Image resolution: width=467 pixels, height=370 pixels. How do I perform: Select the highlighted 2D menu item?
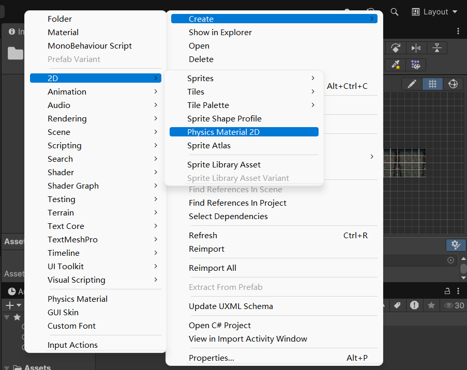(95, 78)
